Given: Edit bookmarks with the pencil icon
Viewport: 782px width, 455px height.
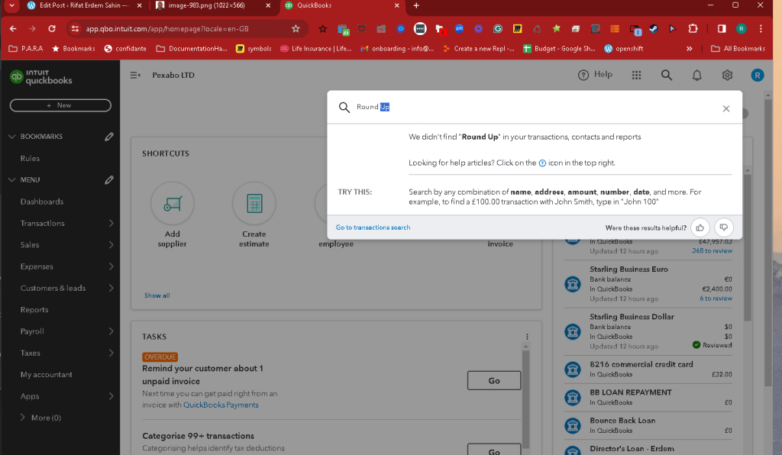Looking at the screenshot, I should [109, 137].
